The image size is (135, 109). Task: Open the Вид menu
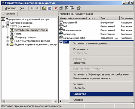[x=22, y=8]
